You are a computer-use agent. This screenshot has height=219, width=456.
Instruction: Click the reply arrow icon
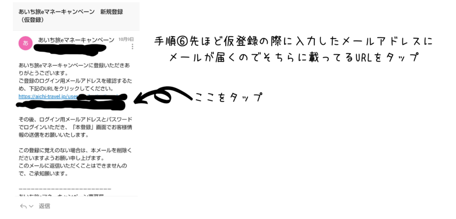23,206
